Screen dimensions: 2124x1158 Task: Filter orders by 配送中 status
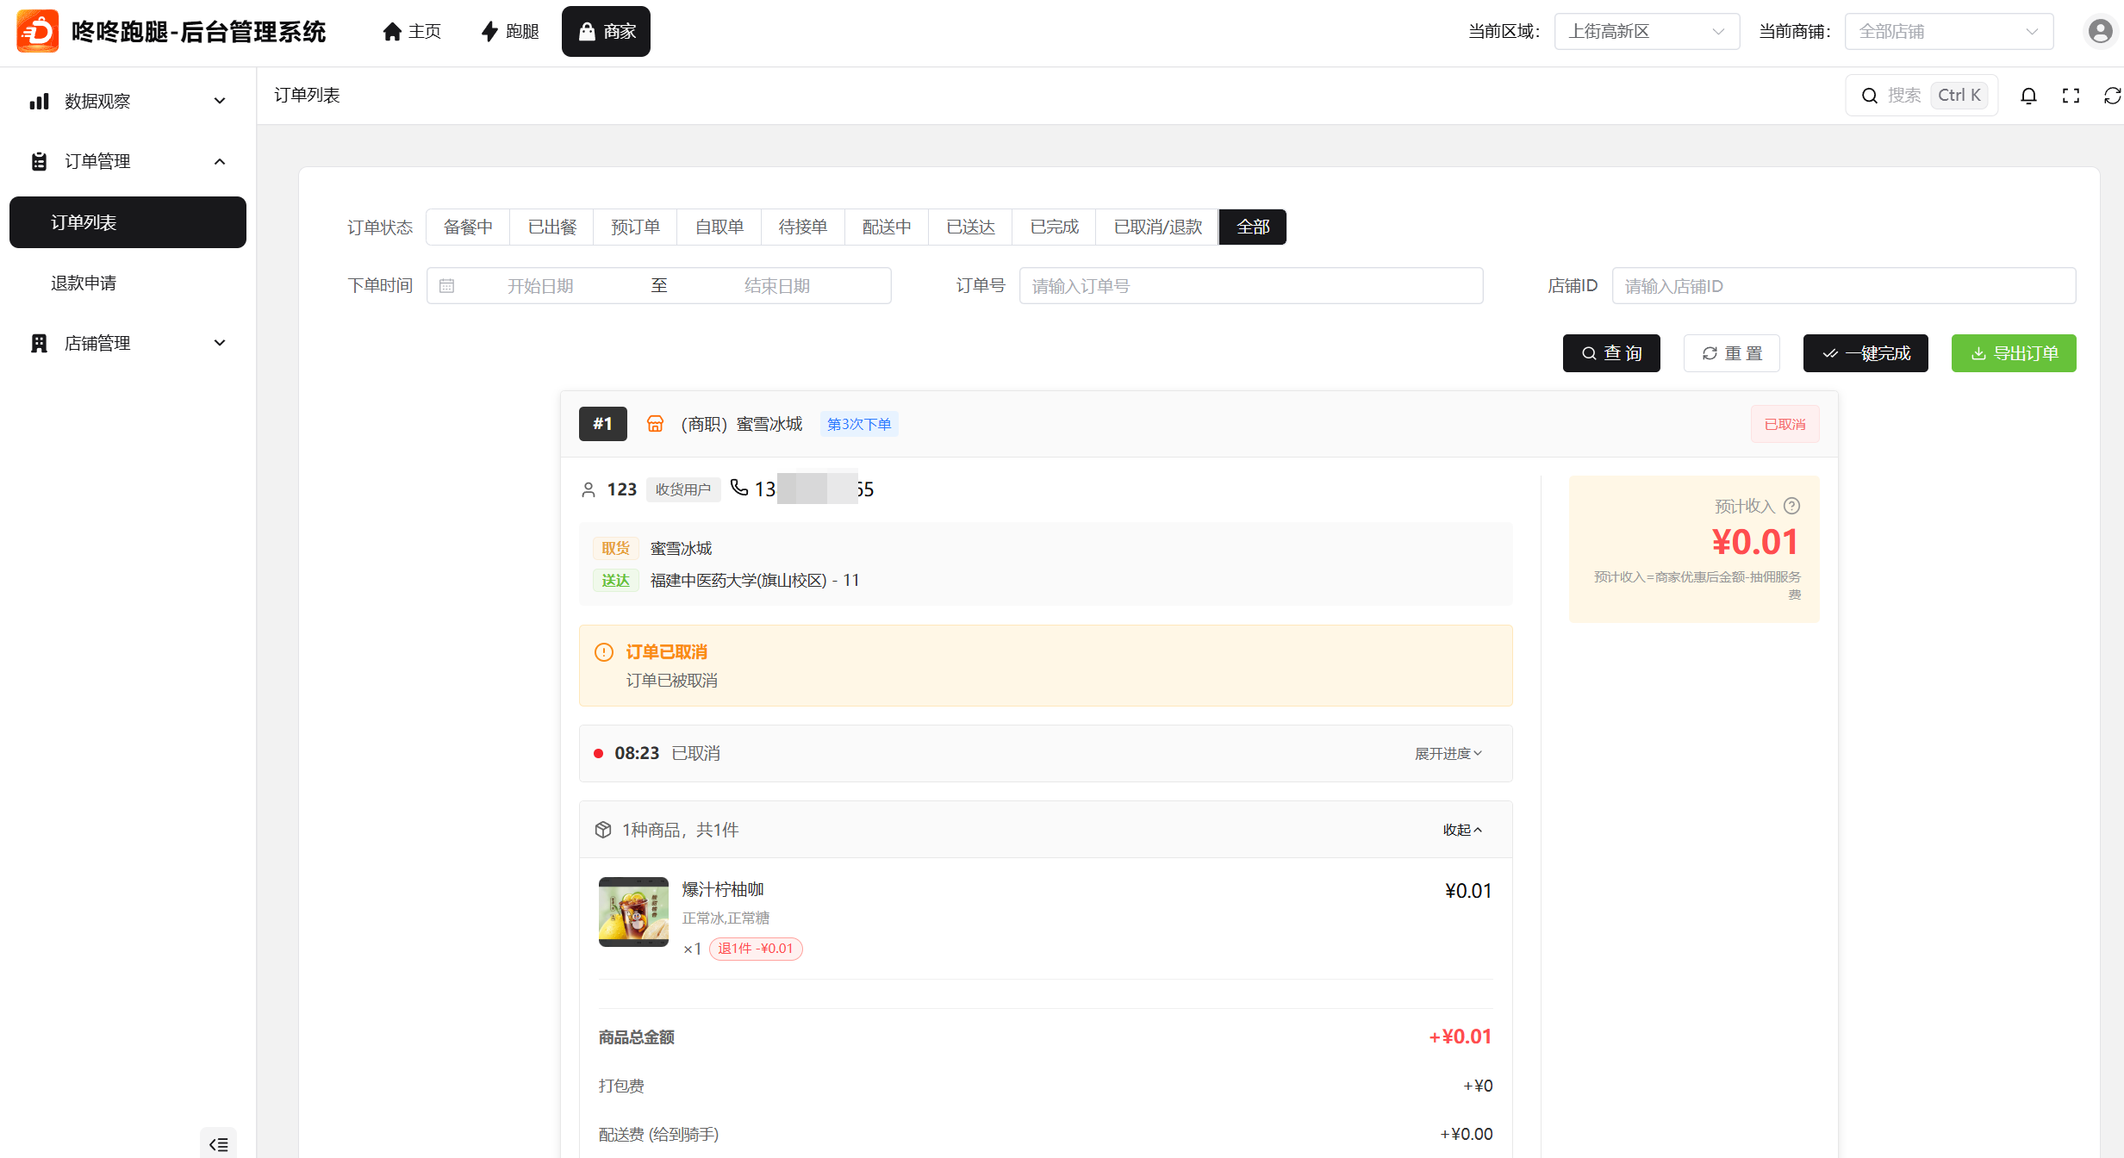887,227
